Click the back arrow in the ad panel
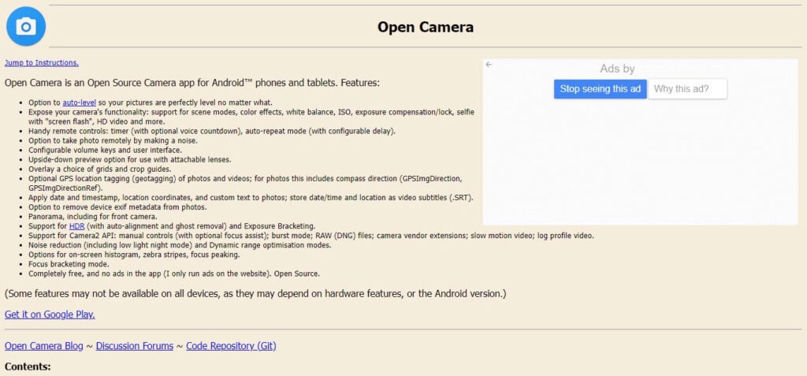Viewport: 807px width, 376px height. pyautogui.click(x=489, y=65)
